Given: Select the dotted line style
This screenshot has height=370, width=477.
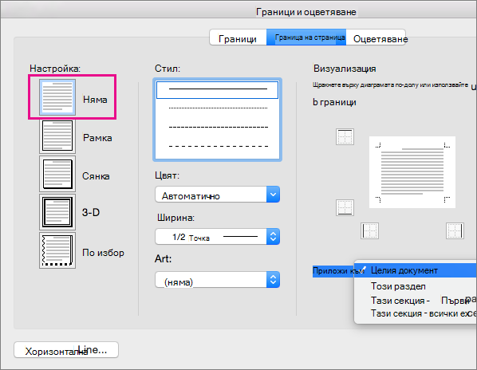Looking at the screenshot, I should [217, 108].
